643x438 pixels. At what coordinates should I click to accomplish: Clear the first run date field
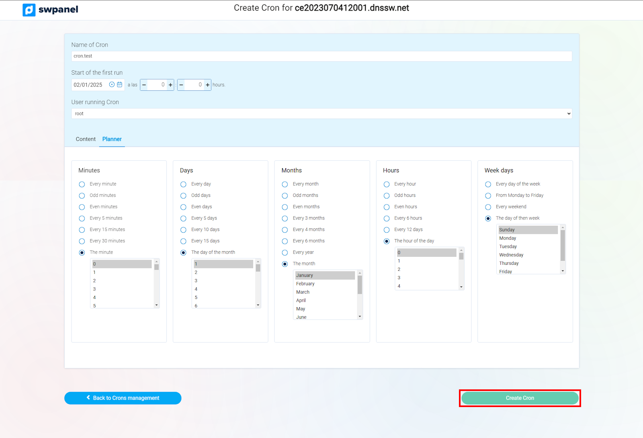point(112,85)
